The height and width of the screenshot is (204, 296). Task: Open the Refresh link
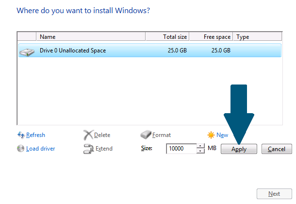point(36,135)
